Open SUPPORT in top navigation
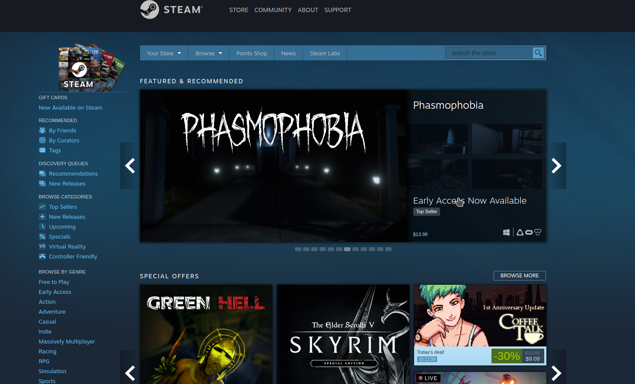 tap(338, 10)
